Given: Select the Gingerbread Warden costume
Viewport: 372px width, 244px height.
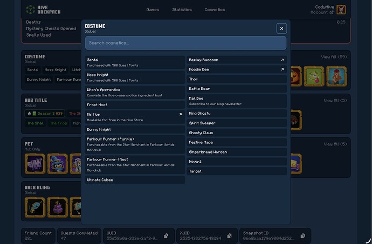Looking at the screenshot, I should point(237,152).
